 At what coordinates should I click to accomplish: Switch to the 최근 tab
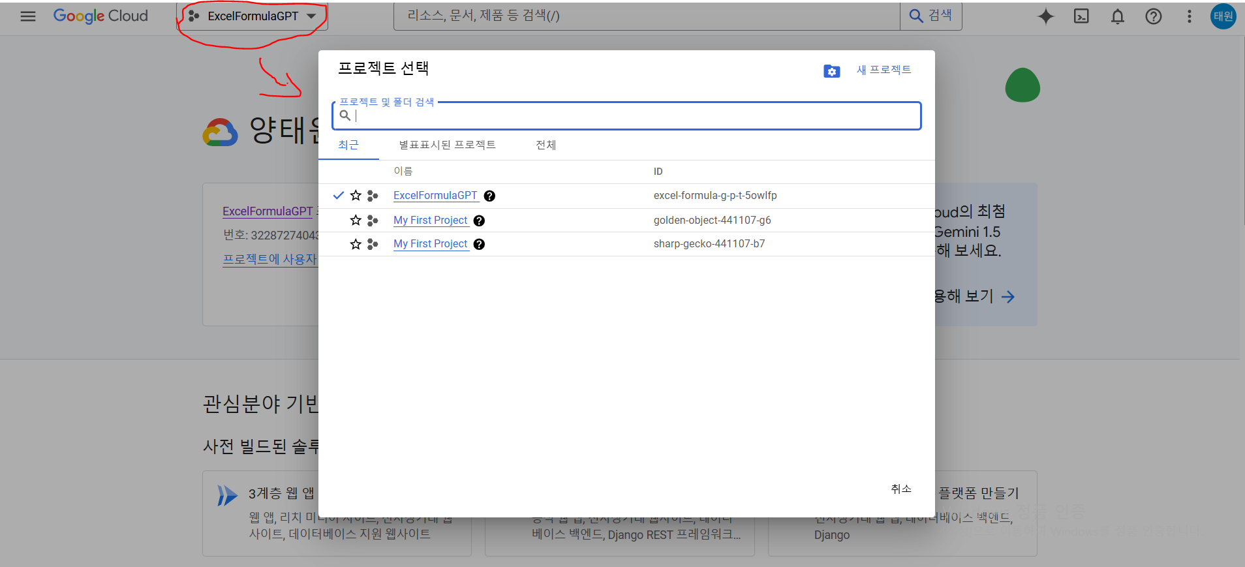point(348,145)
